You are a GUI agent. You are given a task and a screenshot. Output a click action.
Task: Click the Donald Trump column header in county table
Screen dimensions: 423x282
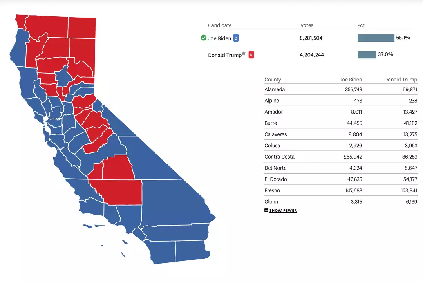pyautogui.click(x=401, y=80)
